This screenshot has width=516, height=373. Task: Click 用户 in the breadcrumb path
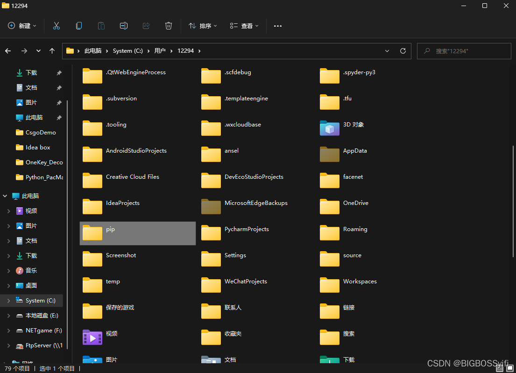coord(160,50)
